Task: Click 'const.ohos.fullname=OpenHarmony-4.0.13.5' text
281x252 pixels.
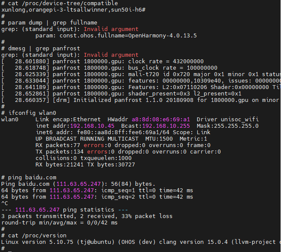Action: pyautogui.click(x=128, y=36)
